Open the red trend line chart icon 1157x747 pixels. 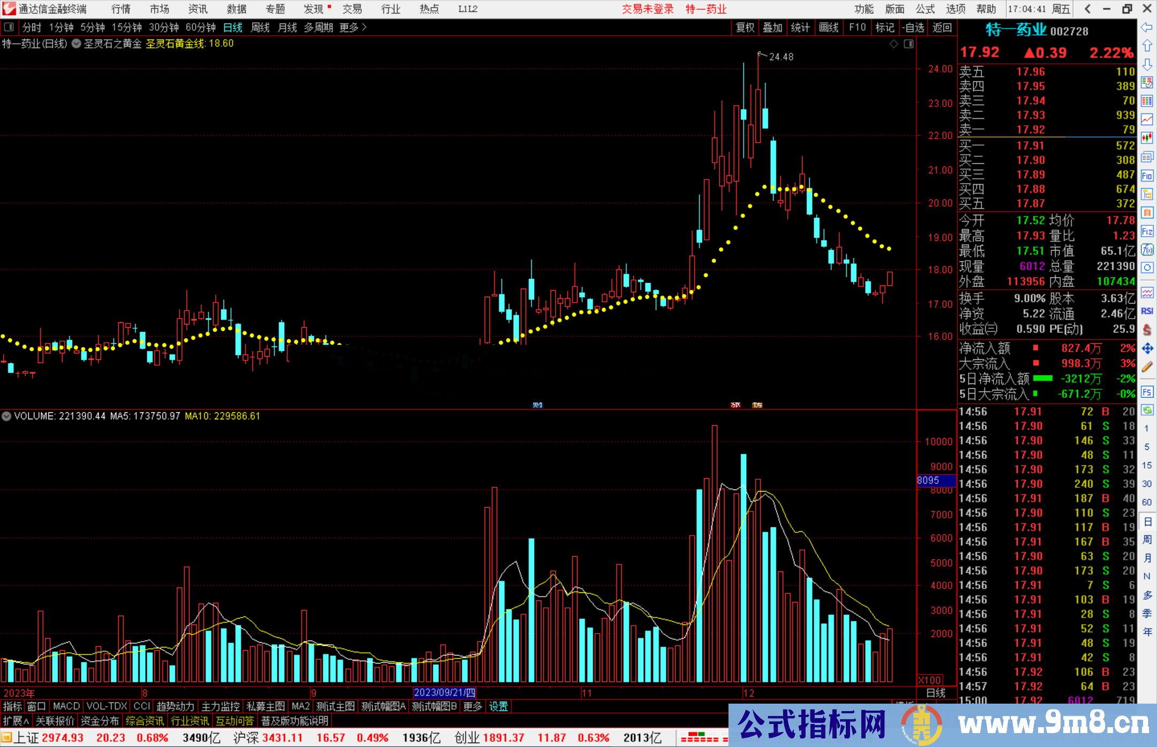[x=1146, y=119]
